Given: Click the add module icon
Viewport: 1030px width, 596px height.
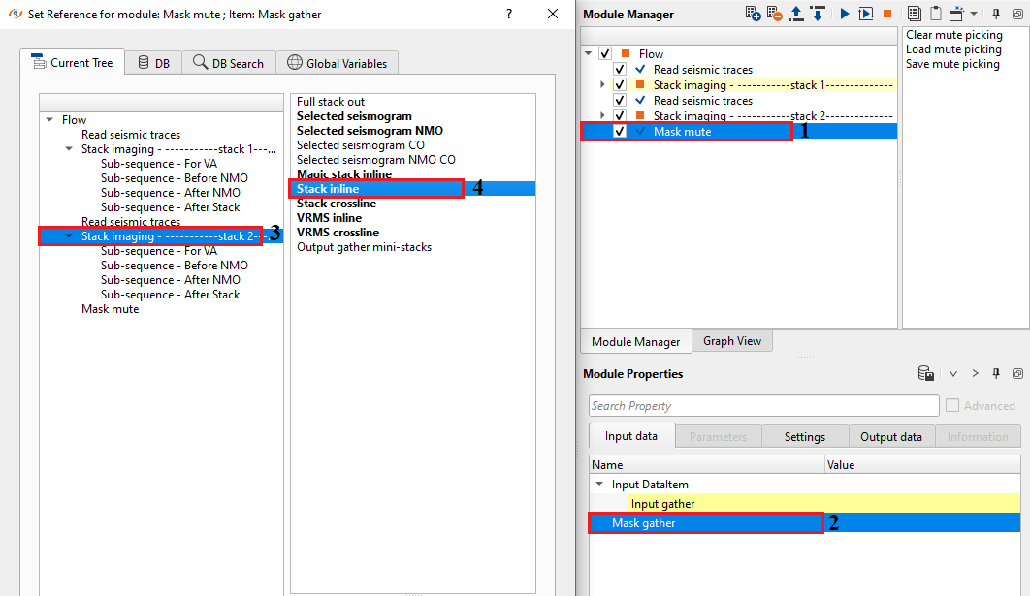Looking at the screenshot, I should (x=754, y=14).
